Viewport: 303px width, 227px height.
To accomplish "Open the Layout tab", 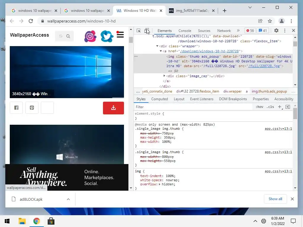I will click(x=179, y=99).
